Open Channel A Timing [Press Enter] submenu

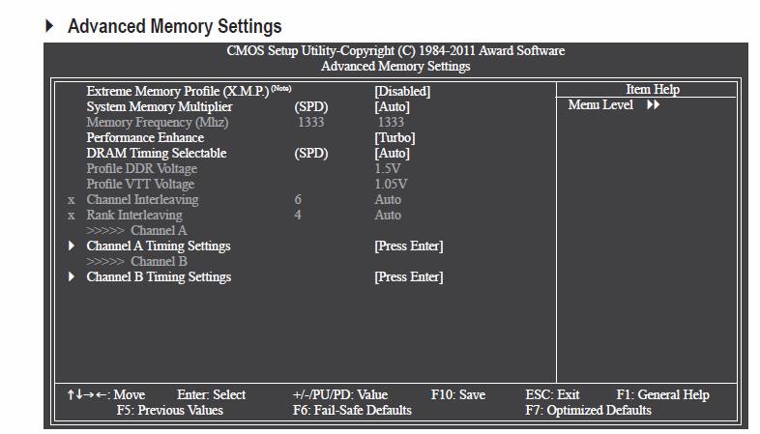[409, 246]
